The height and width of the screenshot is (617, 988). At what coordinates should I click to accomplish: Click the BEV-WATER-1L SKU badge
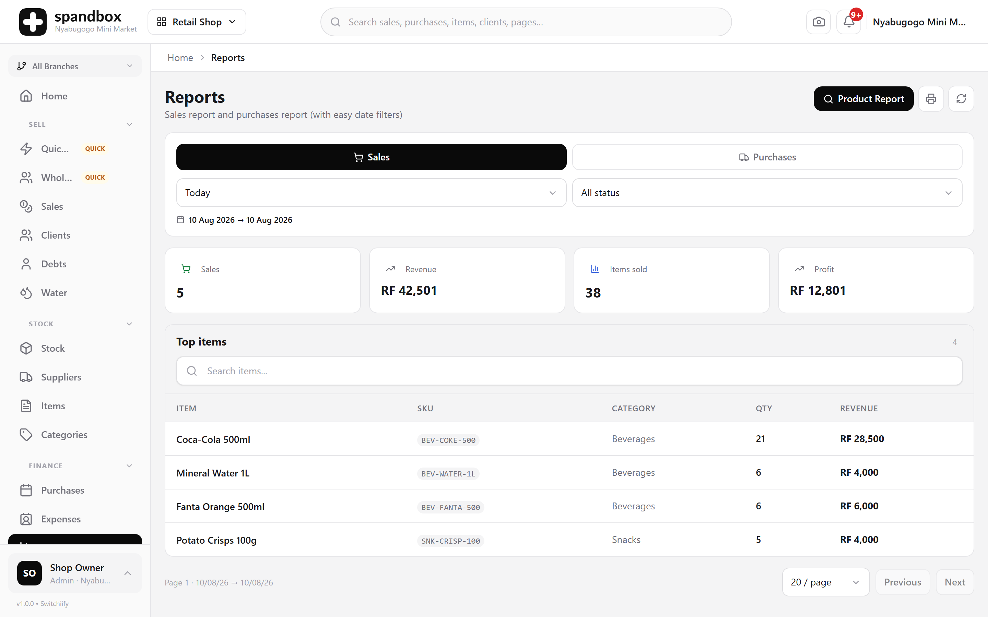[x=448, y=474]
